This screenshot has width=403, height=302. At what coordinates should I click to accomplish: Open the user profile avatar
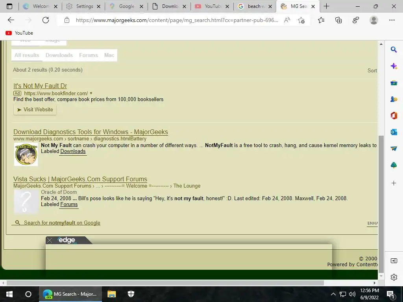coord(374,20)
